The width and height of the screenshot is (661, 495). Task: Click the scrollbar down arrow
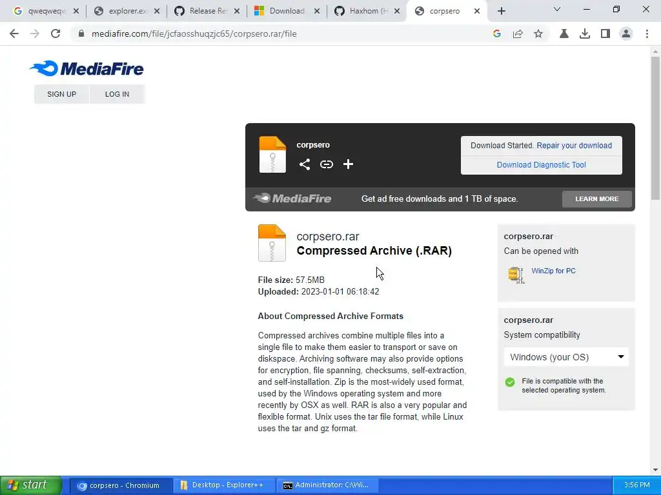pos(655,470)
